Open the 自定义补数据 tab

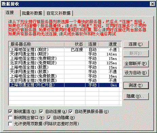pyautogui.click(x=59, y=13)
